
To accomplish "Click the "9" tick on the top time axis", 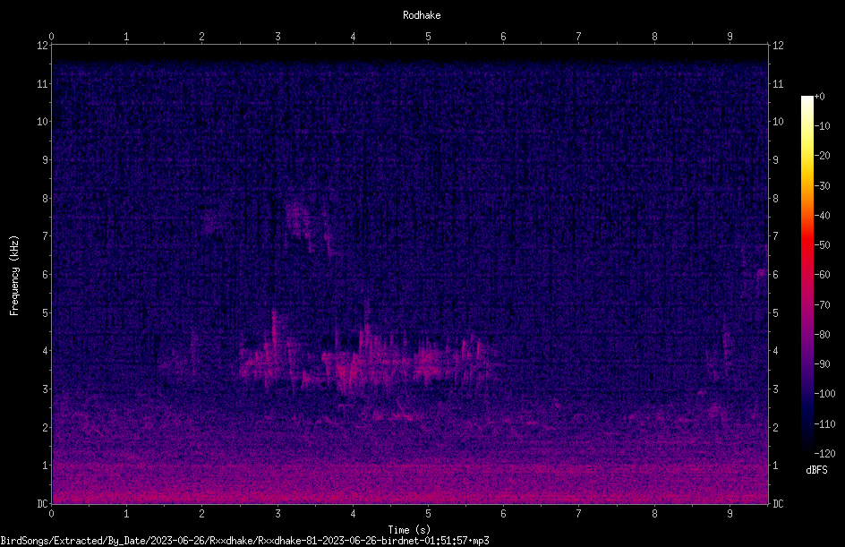I will [x=730, y=37].
